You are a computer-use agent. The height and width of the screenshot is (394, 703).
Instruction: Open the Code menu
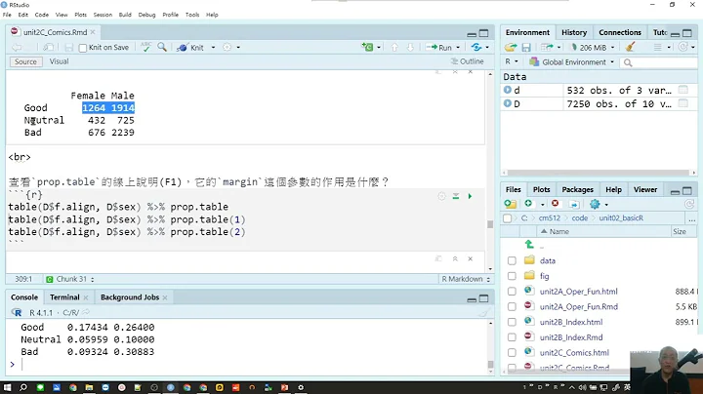42,15
